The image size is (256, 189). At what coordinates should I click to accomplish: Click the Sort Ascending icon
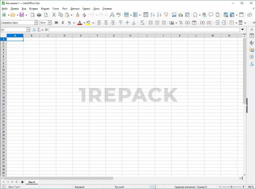pyautogui.click(x=152, y=15)
